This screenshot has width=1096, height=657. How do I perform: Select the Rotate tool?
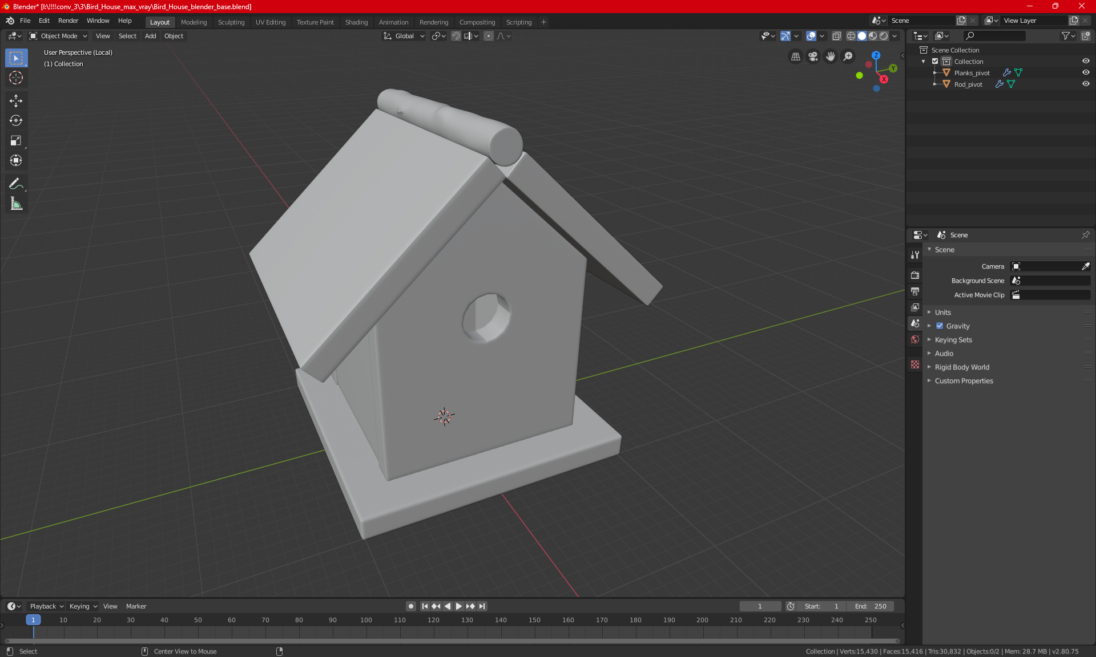[16, 121]
